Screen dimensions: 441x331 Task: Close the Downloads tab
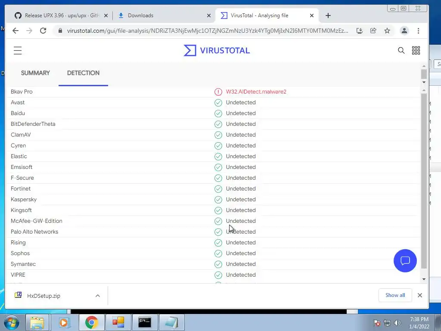click(x=209, y=16)
